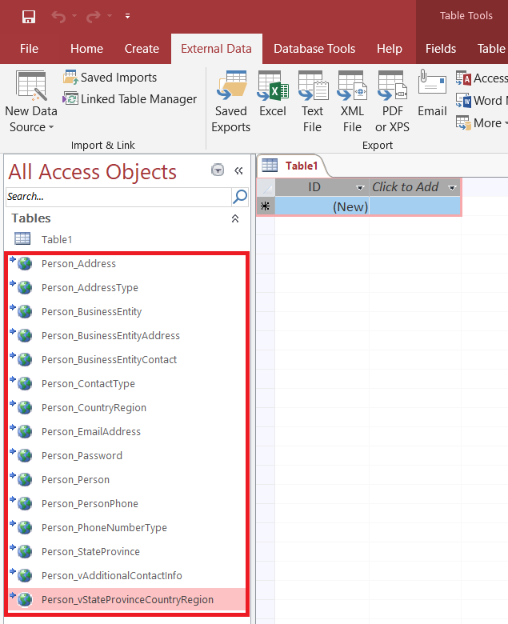
Task: Collapse the Tables group
Action: coord(235,218)
